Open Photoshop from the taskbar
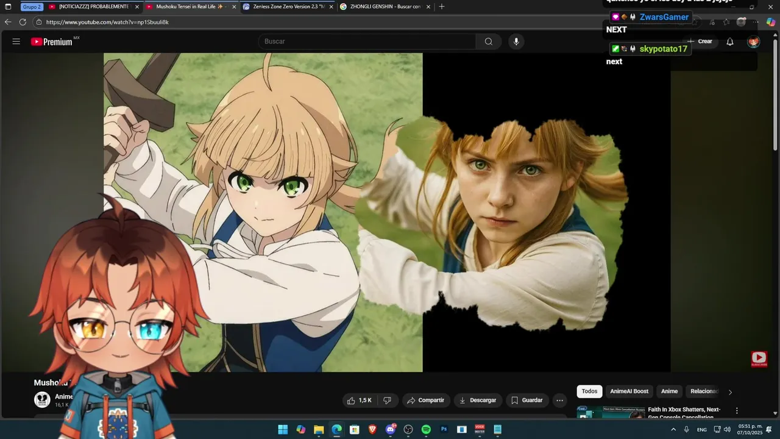Screen dimensions: 780x439 point(444,429)
